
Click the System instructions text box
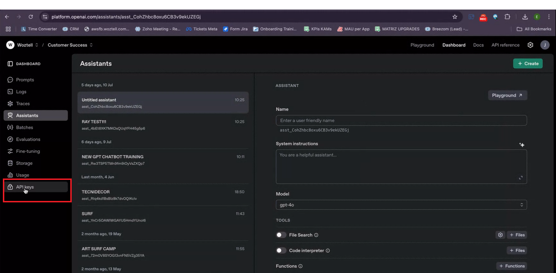(x=401, y=167)
